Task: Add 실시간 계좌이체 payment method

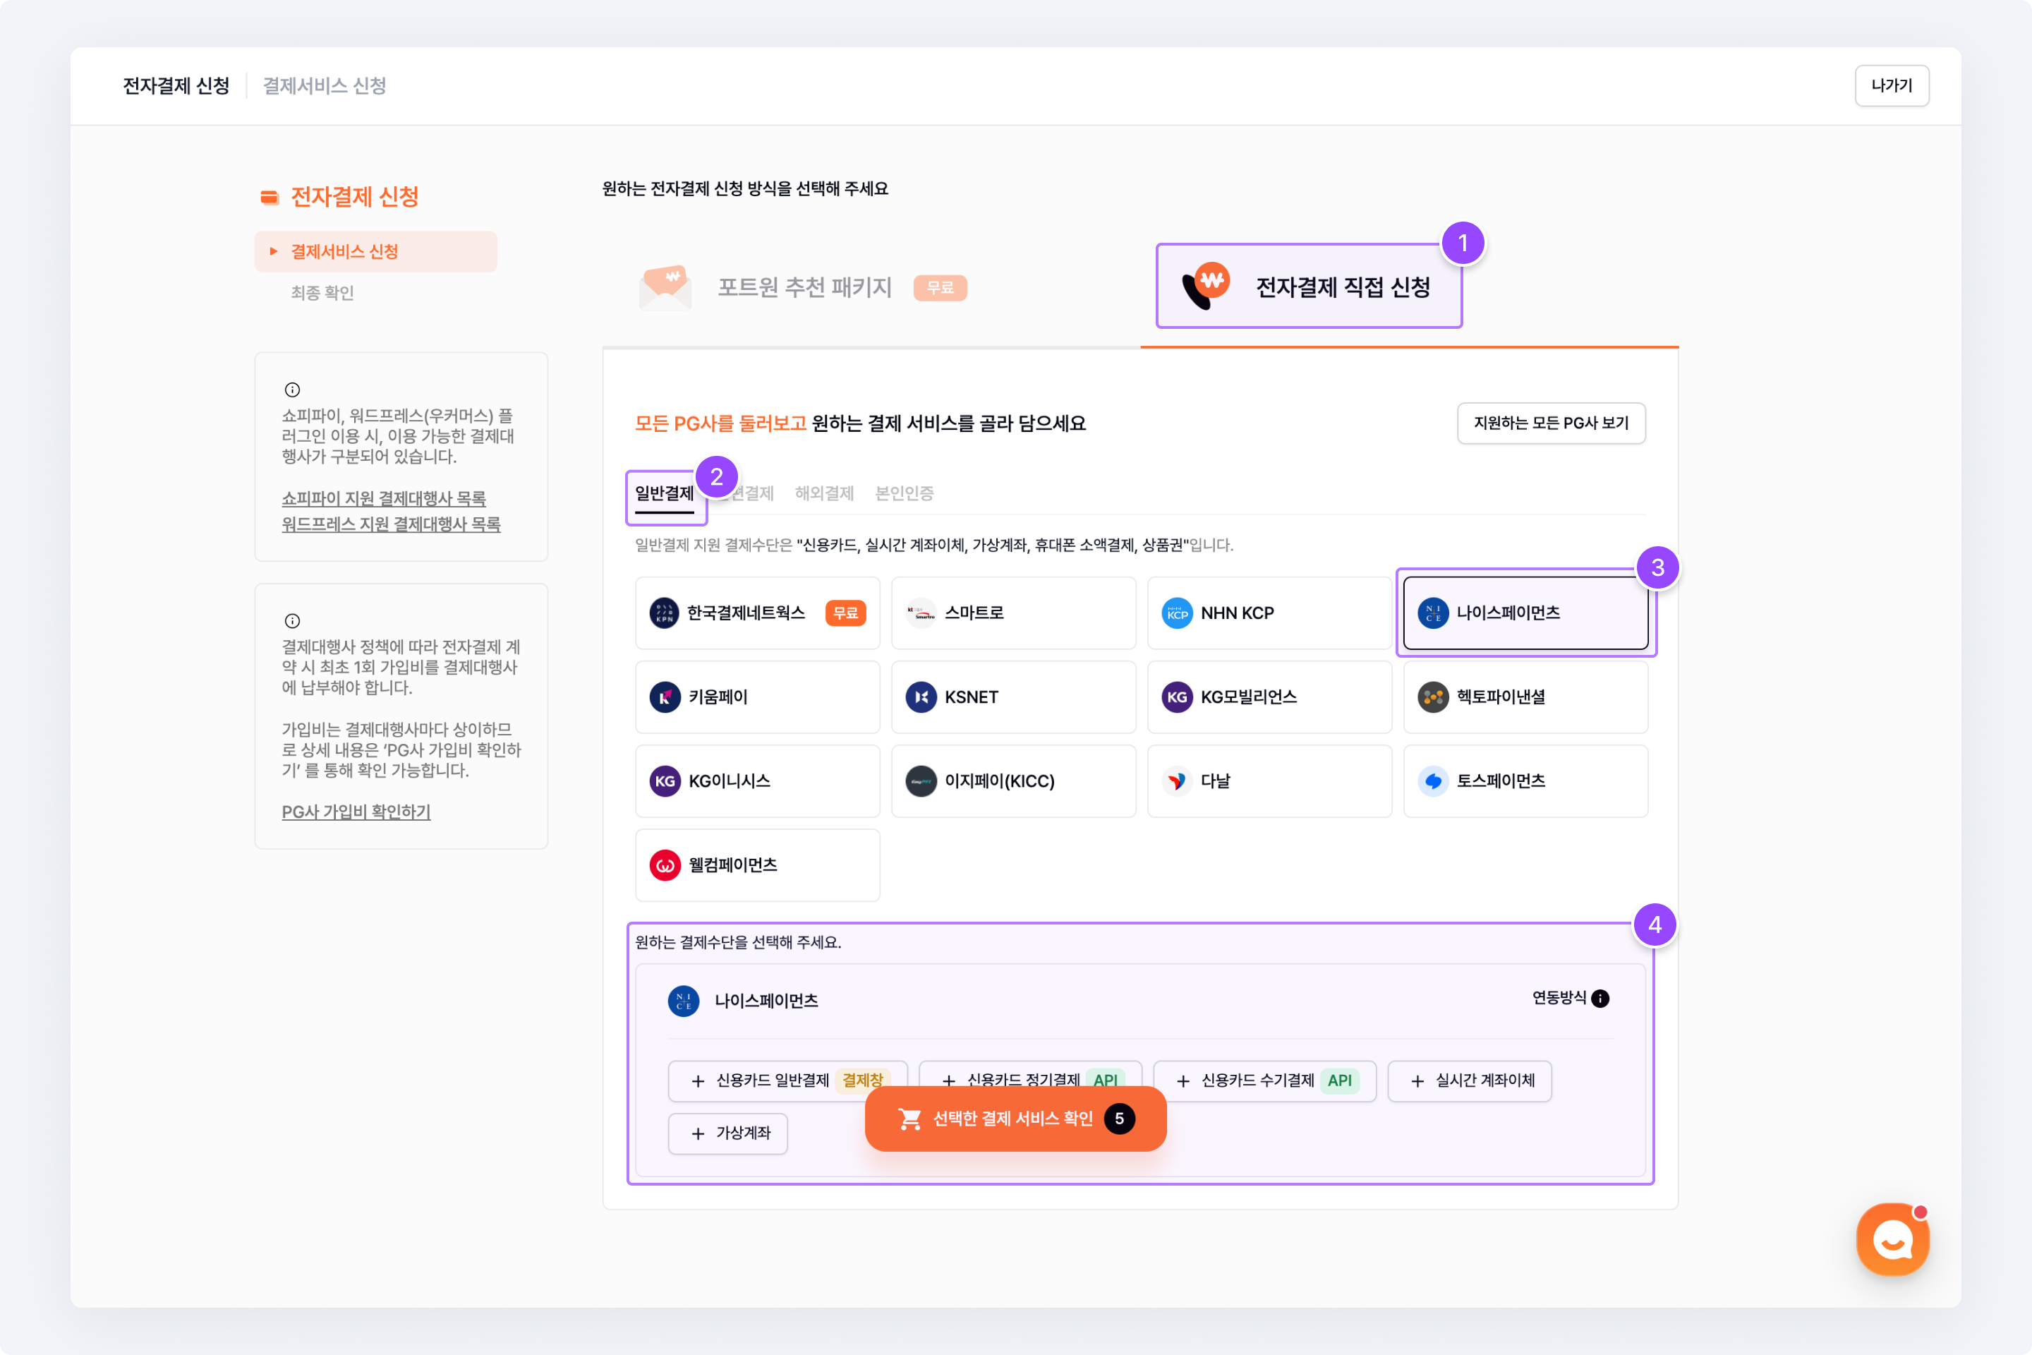Action: (1470, 1080)
